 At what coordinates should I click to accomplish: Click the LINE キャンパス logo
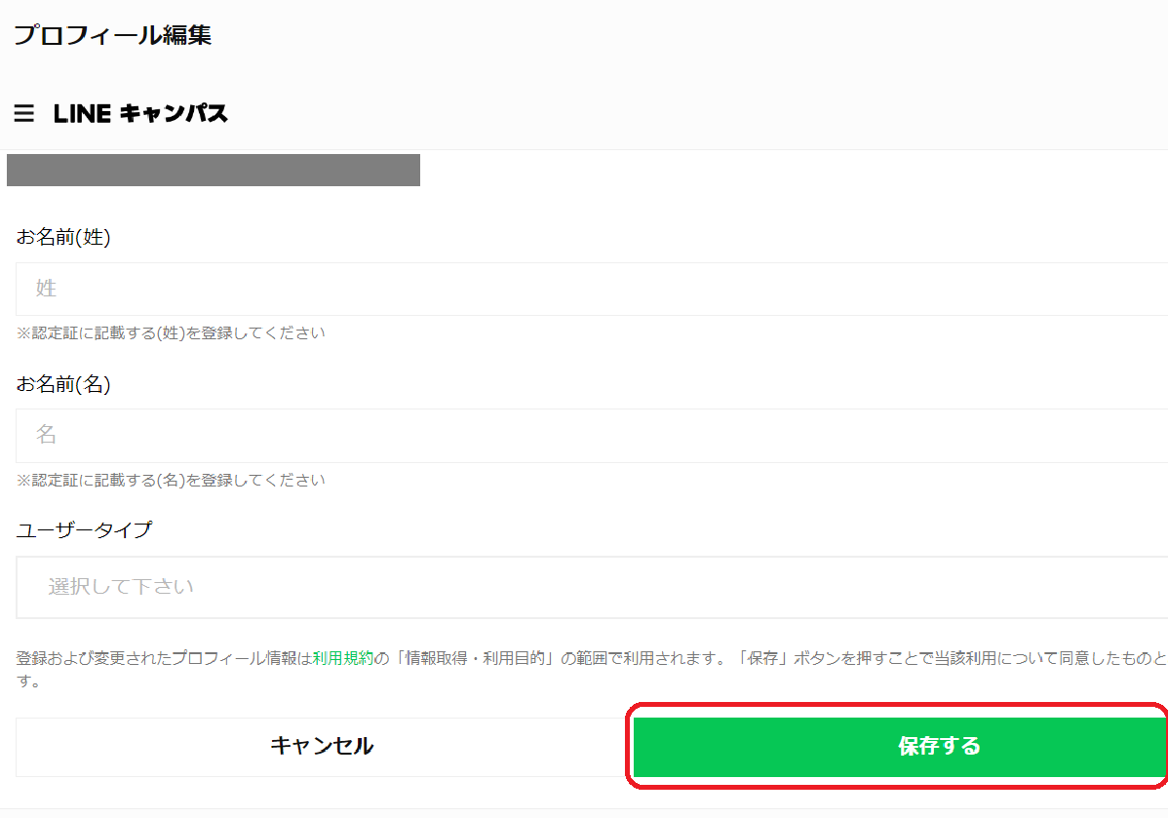click(139, 113)
